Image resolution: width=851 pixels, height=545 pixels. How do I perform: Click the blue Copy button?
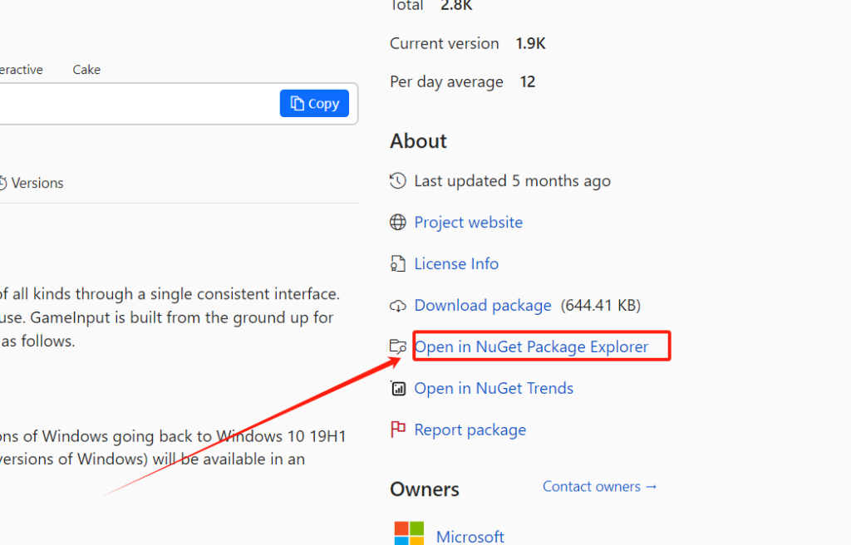coord(314,103)
